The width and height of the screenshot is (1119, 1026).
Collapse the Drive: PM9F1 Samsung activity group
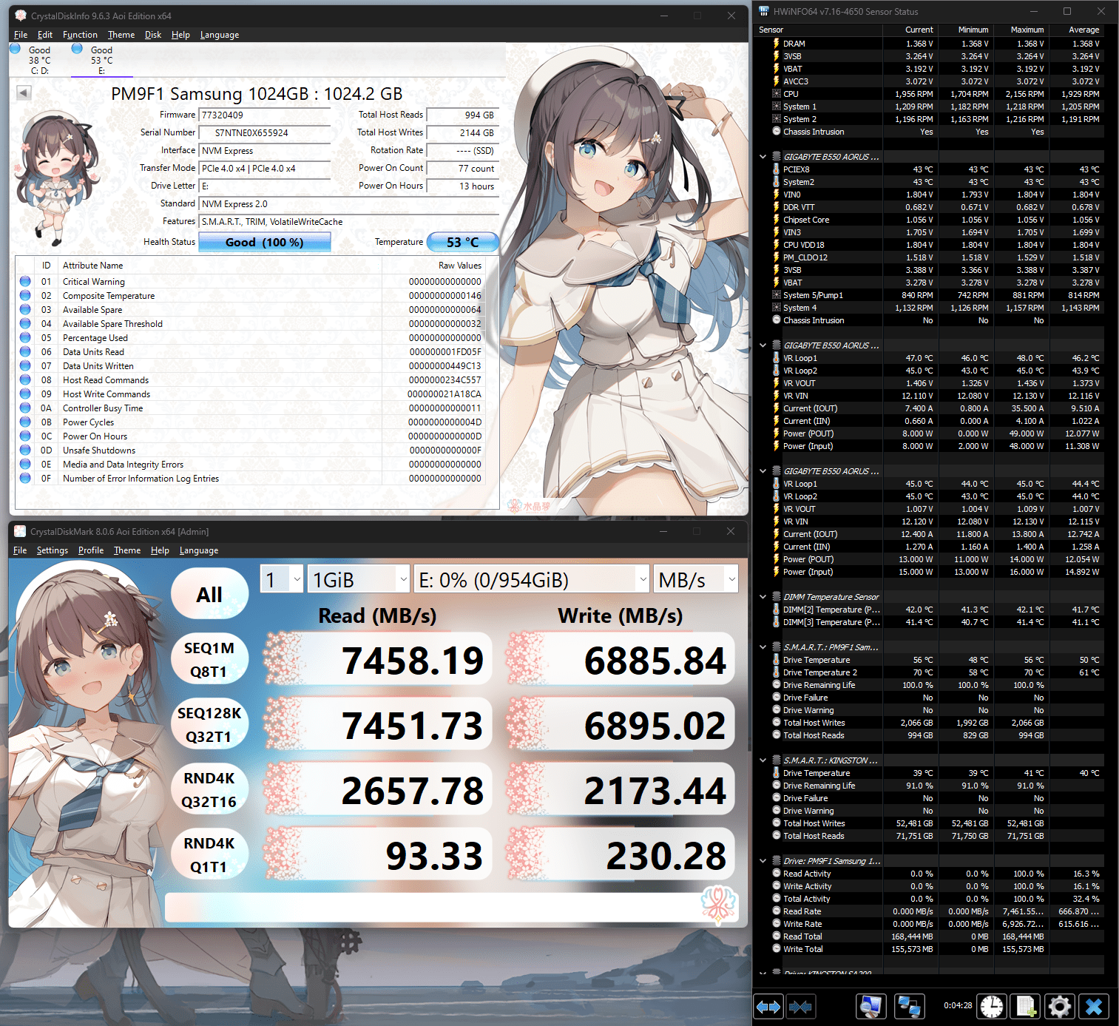(763, 861)
